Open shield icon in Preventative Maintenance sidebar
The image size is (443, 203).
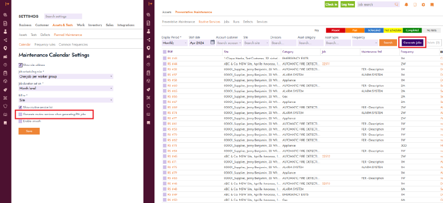tap(148, 106)
